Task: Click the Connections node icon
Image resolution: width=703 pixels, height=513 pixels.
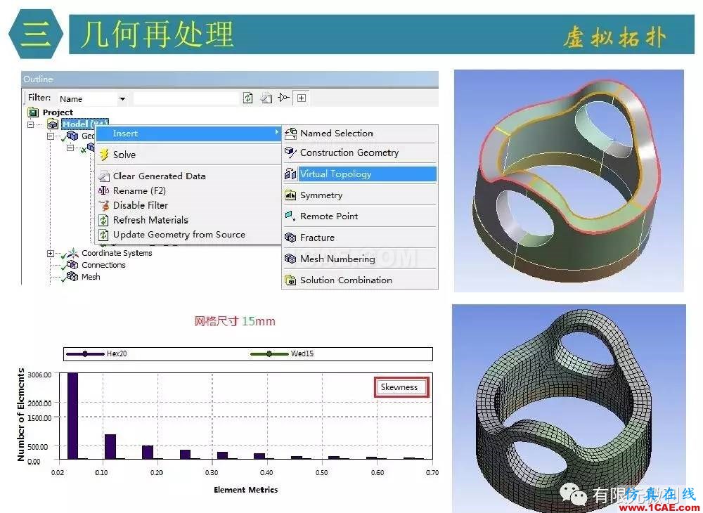Action: point(72,265)
